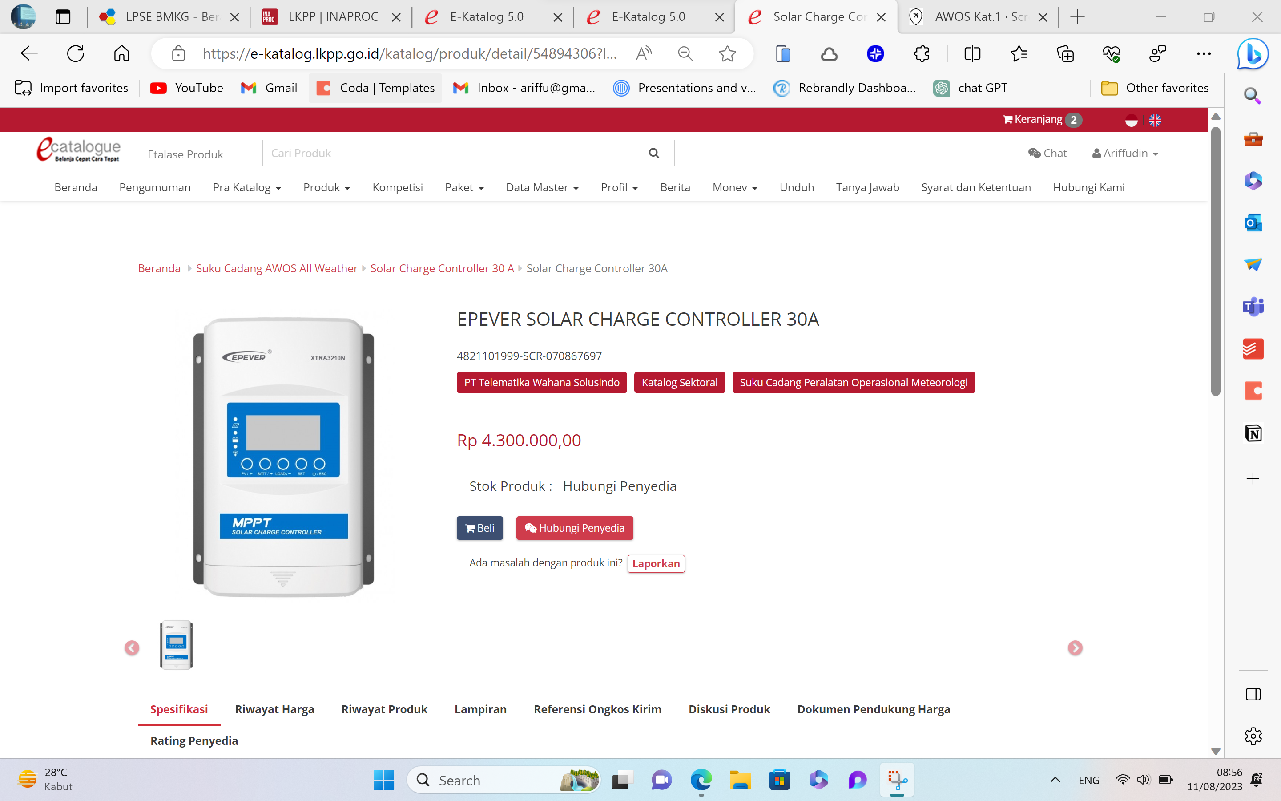Viewport: 1281px width, 801px height.
Task: Open settings and more three dots
Action: tap(1204, 53)
